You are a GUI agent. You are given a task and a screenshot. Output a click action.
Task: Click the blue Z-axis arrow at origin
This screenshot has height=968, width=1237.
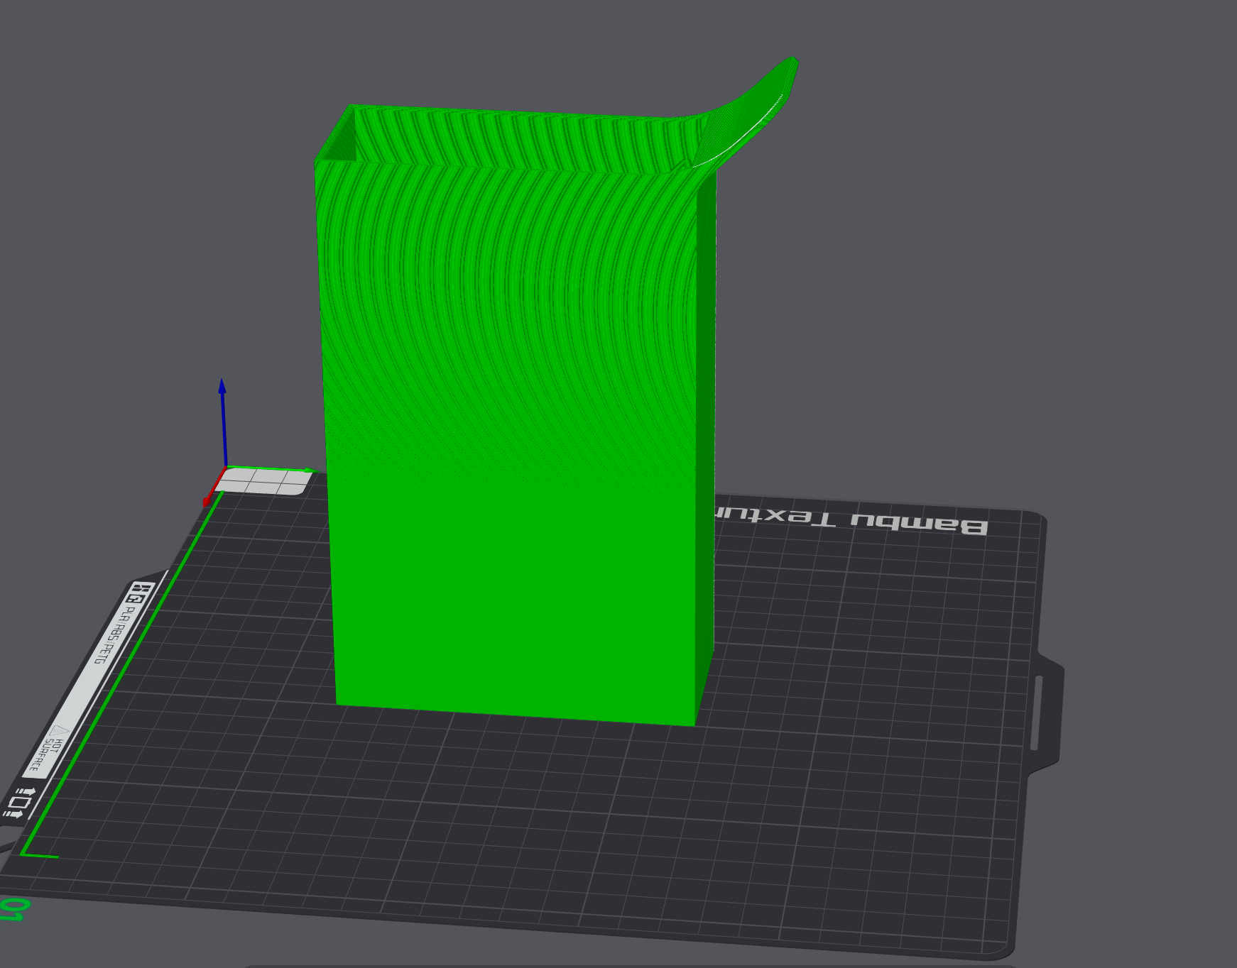tap(223, 422)
